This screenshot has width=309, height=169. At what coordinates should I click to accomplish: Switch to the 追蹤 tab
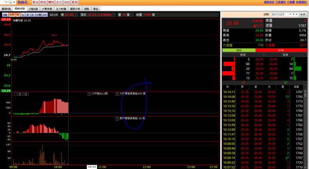coord(87,9)
